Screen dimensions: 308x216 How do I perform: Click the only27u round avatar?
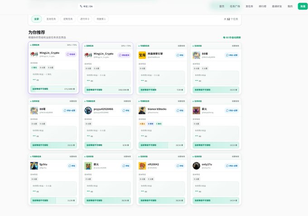[x=196, y=166]
